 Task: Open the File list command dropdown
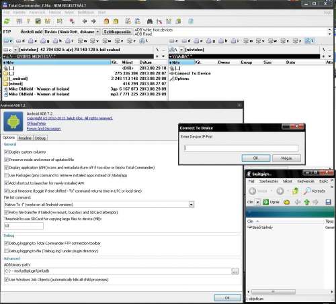point(192,205)
